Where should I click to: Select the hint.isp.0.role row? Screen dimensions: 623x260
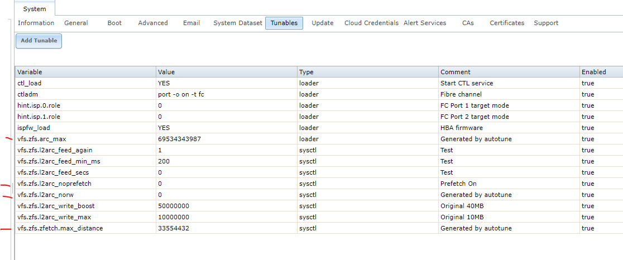point(319,105)
